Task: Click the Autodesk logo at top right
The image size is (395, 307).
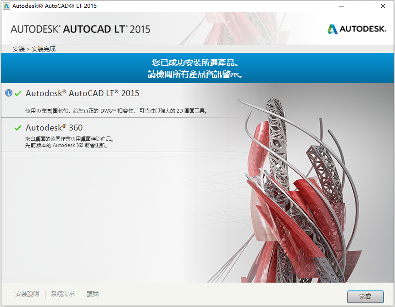Action: [357, 29]
